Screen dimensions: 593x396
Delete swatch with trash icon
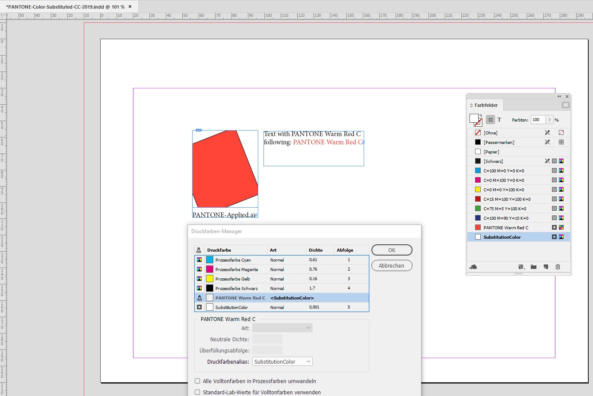pyautogui.click(x=558, y=267)
